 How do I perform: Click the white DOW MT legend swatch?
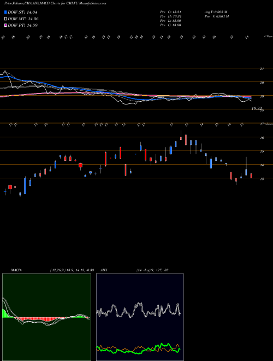click(x=5, y=19)
